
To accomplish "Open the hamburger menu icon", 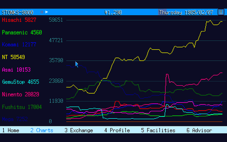I will click(221, 12).
